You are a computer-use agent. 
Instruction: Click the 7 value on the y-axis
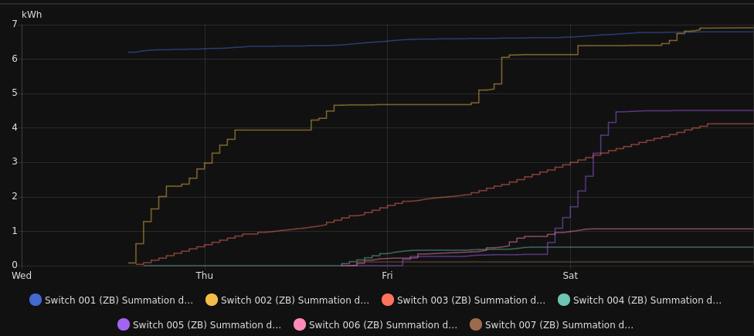click(14, 24)
